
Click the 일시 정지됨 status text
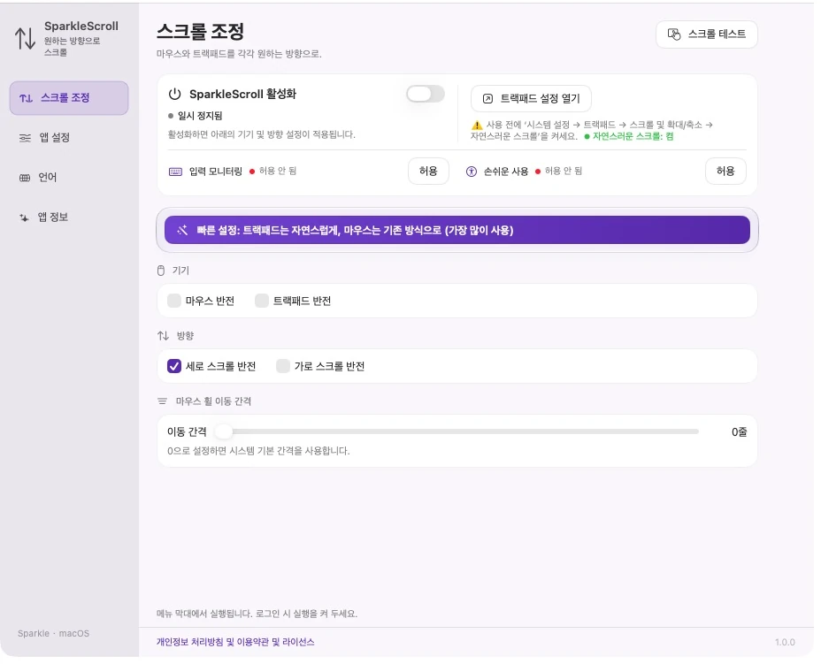pos(202,117)
